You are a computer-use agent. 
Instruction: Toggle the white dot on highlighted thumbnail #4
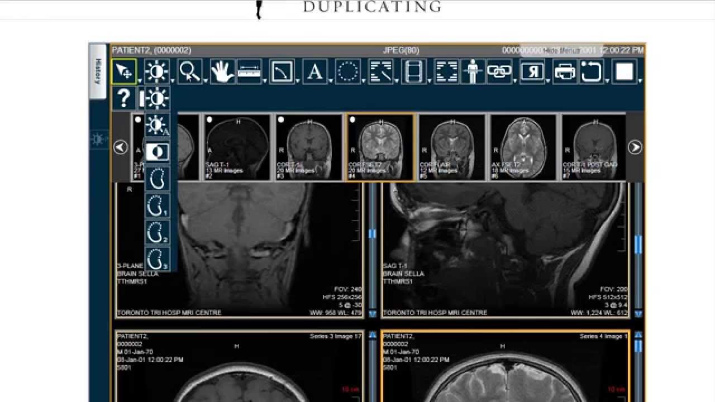coord(352,119)
